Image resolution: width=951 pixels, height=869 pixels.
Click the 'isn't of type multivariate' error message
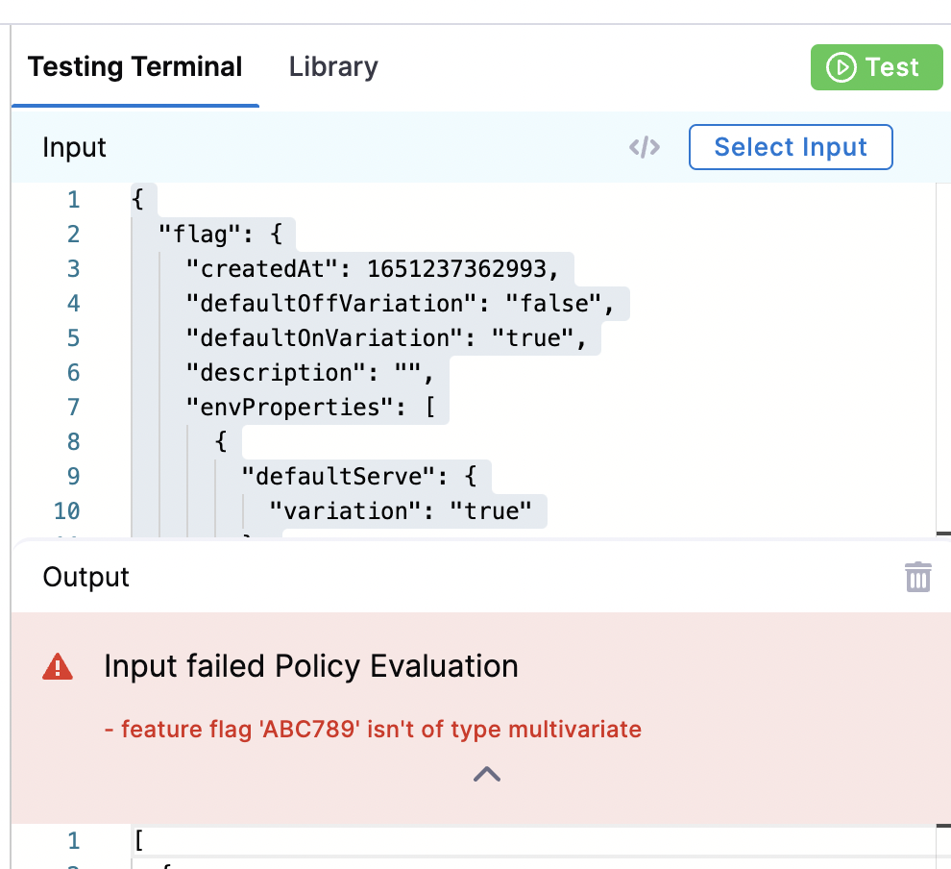click(373, 730)
